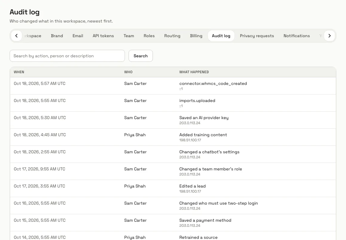Click the Oct 15, 2026, 5:55 AM UTC timestamp
This screenshot has width=346, height=240.
pos(40,220)
